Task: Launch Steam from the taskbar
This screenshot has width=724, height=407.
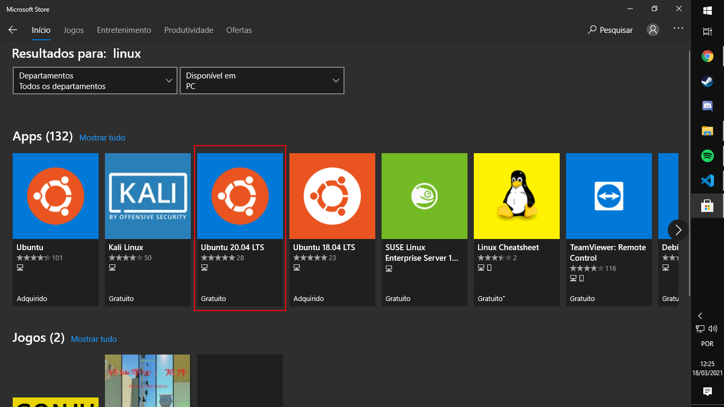Action: (708, 81)
